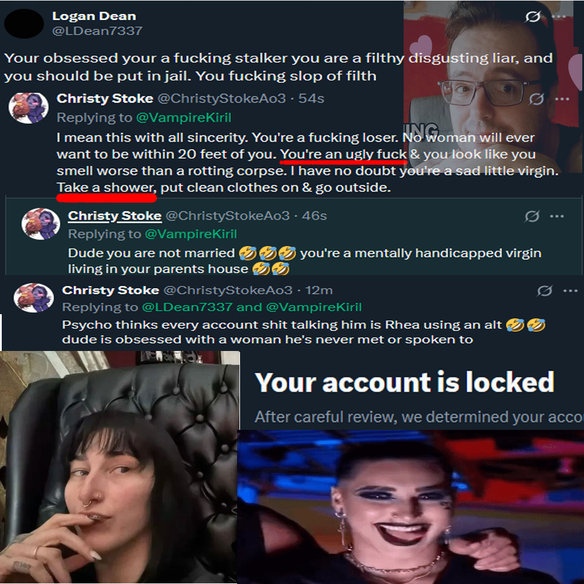Click the underlined Christy Stoke name in the 46s reply
This screenshot has height=584, width=584.
point(114,215)
